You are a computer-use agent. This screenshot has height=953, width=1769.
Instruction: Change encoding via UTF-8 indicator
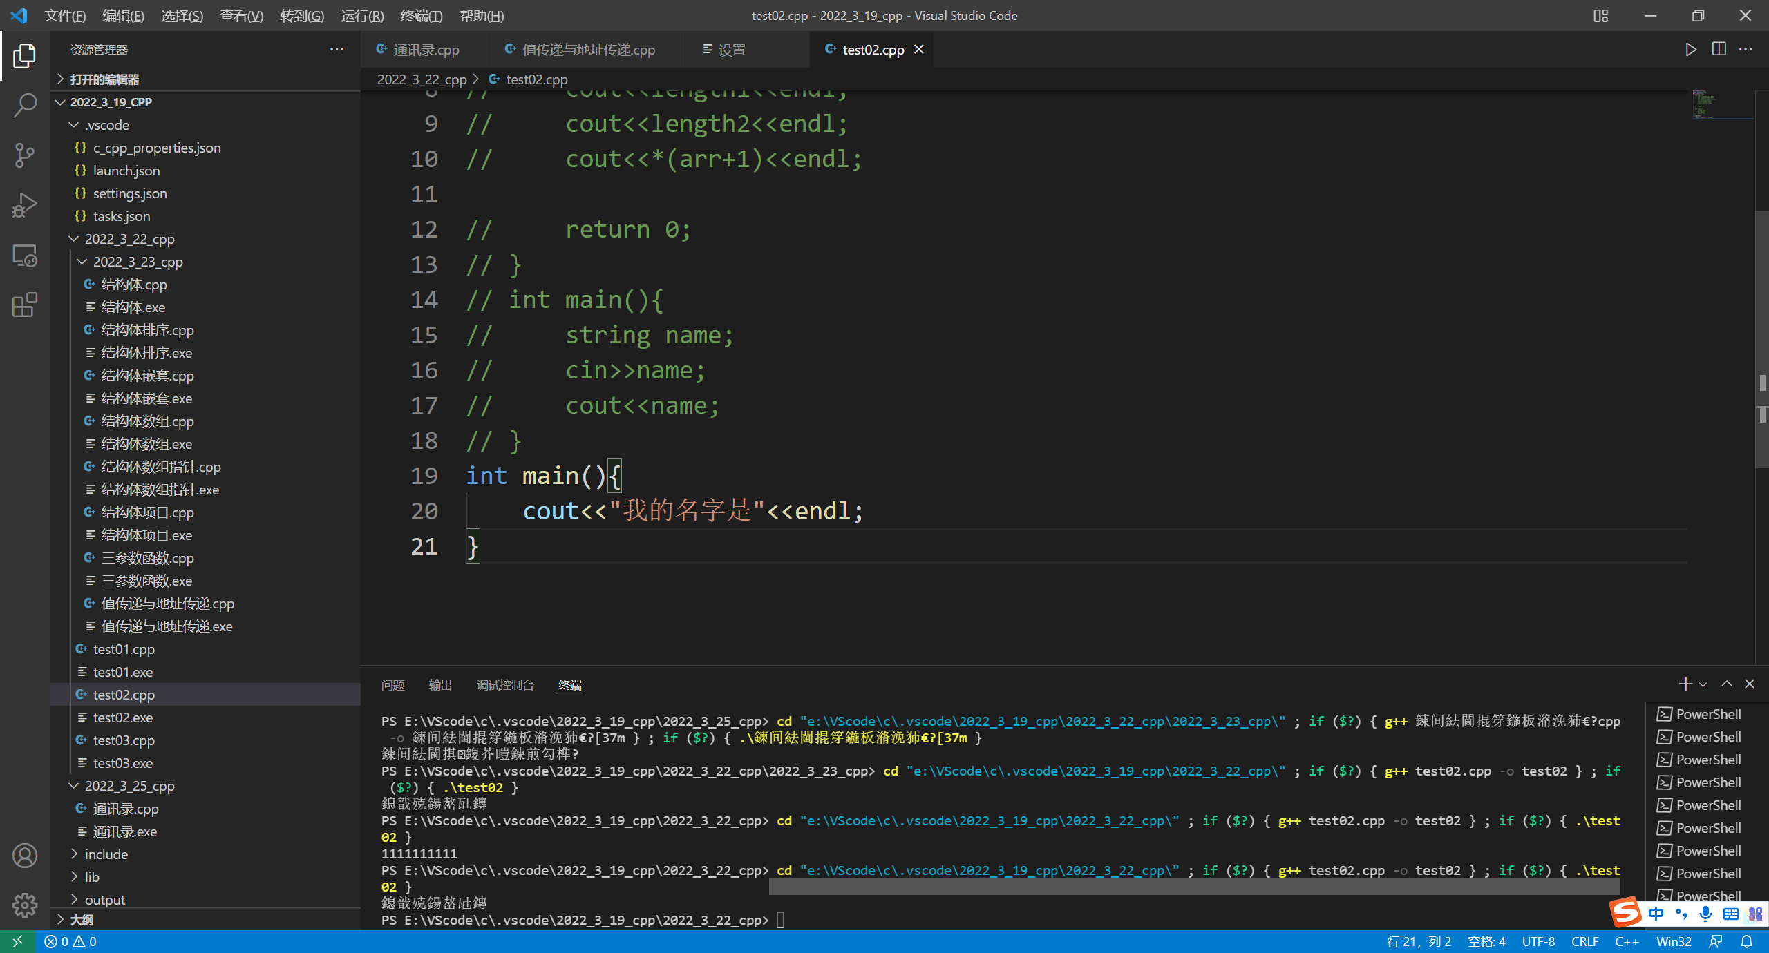[x=1538, y=941]
